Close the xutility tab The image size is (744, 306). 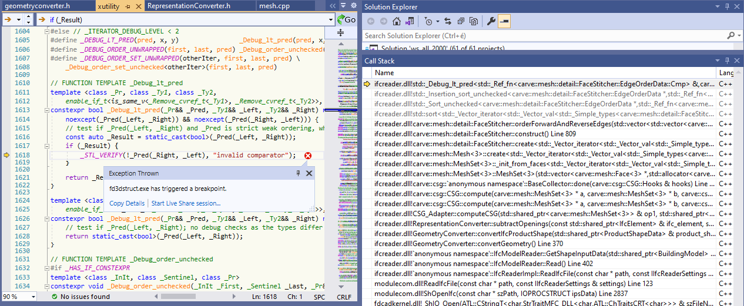pos(139,6)
